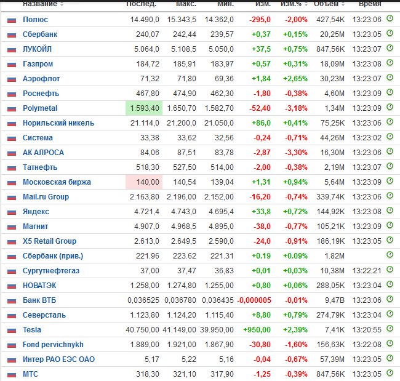Sort the table by the Название column arrows
Viewport: 400px width, 381px height.
click(62, 4)
